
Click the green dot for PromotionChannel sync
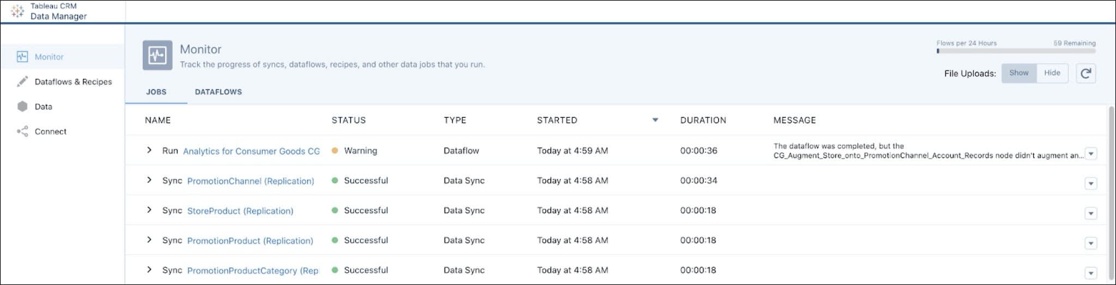click(335, 180)
